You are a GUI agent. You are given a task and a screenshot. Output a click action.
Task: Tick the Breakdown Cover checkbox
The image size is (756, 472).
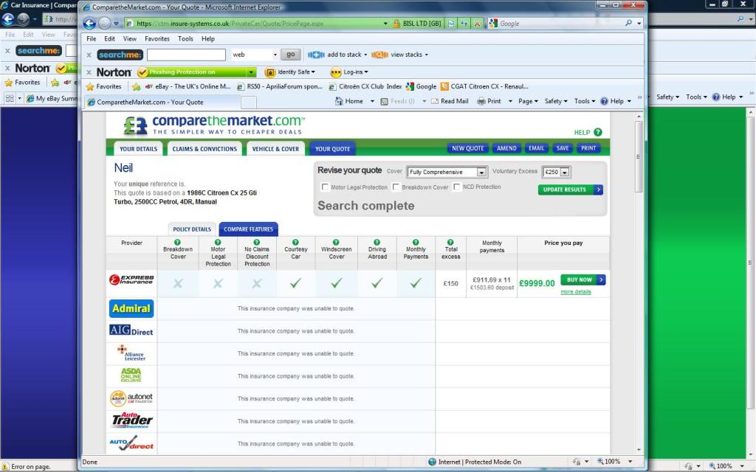point(396,187)
